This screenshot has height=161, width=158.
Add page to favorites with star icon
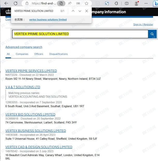tap(87, 3)
